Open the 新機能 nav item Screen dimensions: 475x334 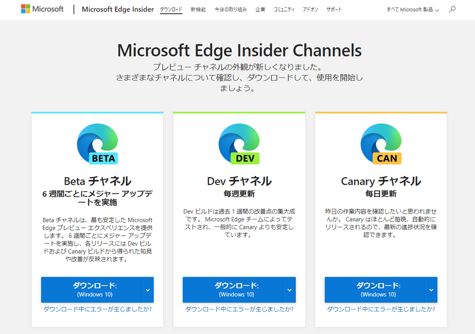198,9
